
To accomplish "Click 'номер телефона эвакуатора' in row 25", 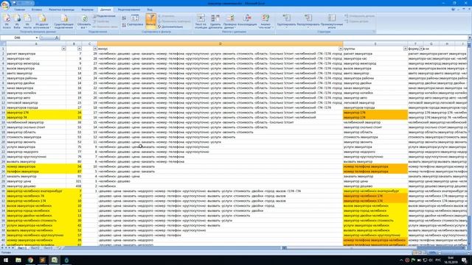I will [375, 166].
